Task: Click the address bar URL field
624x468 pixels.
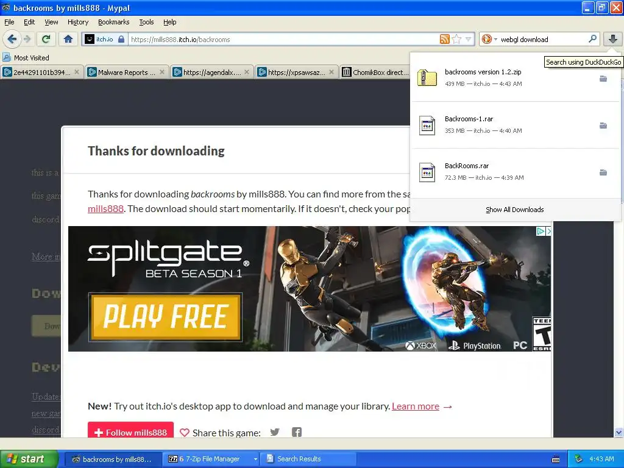Action: point(283,40)
